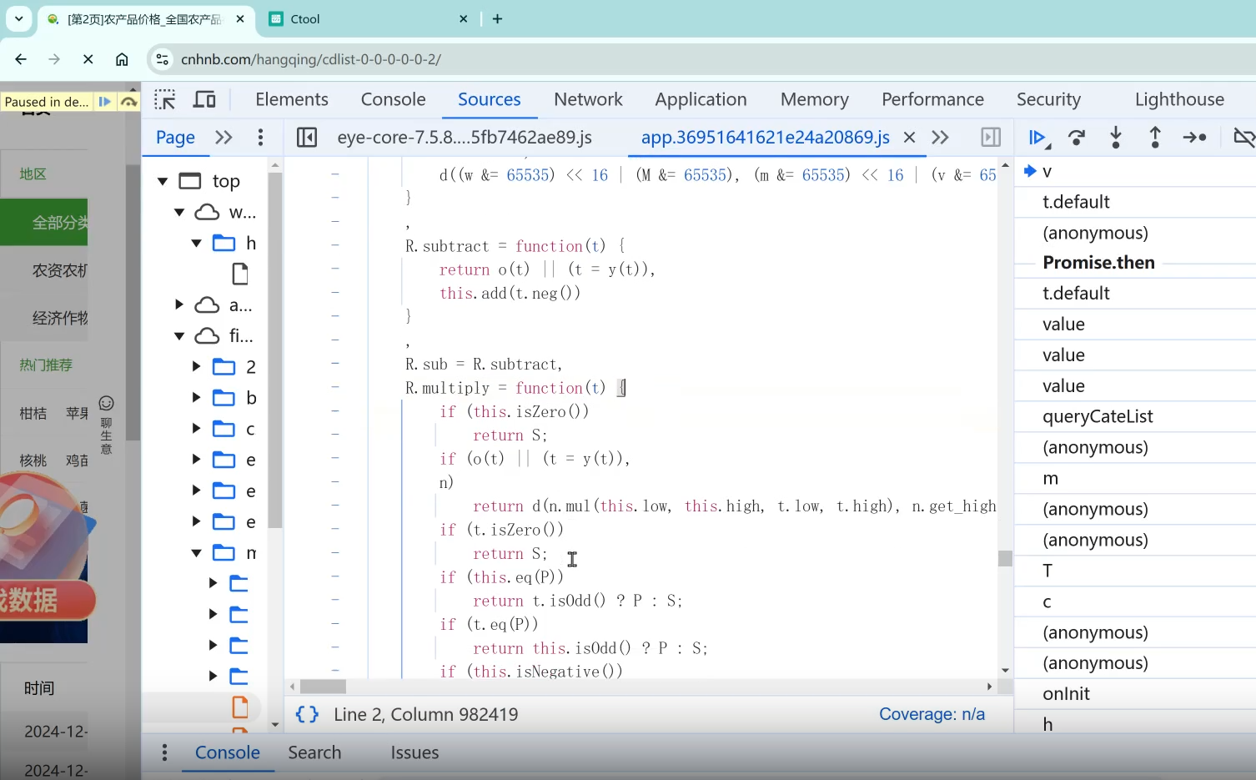Click the step out of function icon
The width and height of the screenshot is (1256, 780).
[1155, 138]
